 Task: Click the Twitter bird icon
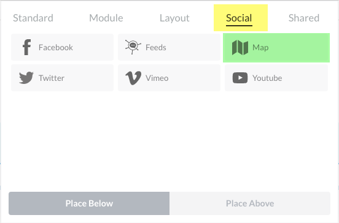point(26,78)
